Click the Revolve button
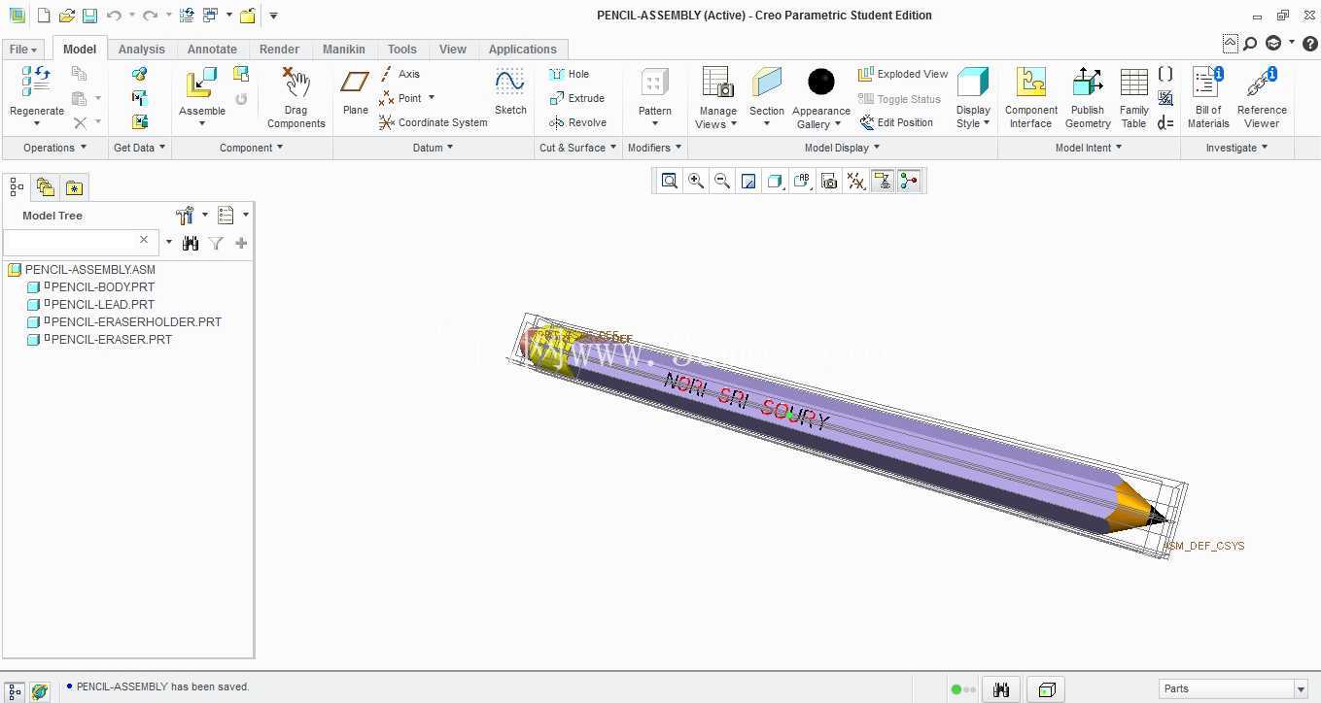1321x703 pixels. [578, 122]
